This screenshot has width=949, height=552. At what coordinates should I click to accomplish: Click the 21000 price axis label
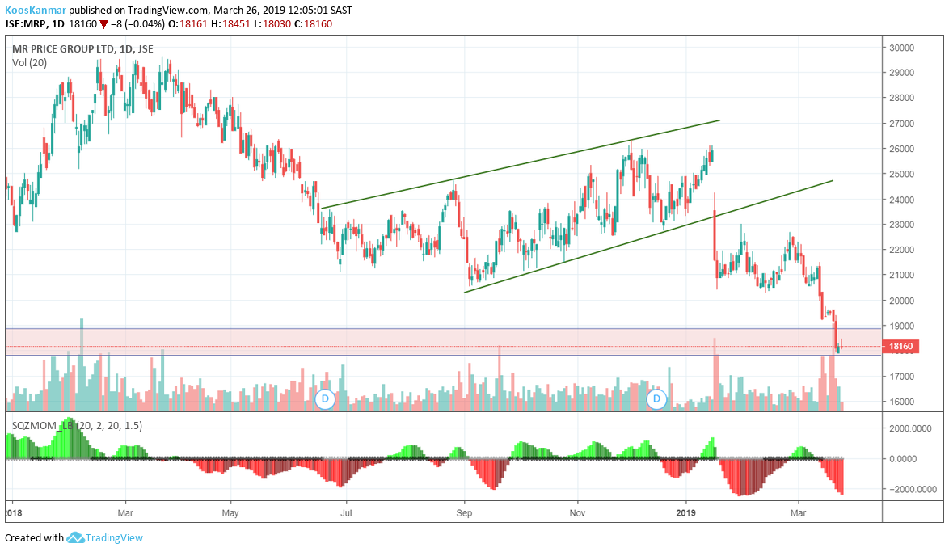point(902,275)
